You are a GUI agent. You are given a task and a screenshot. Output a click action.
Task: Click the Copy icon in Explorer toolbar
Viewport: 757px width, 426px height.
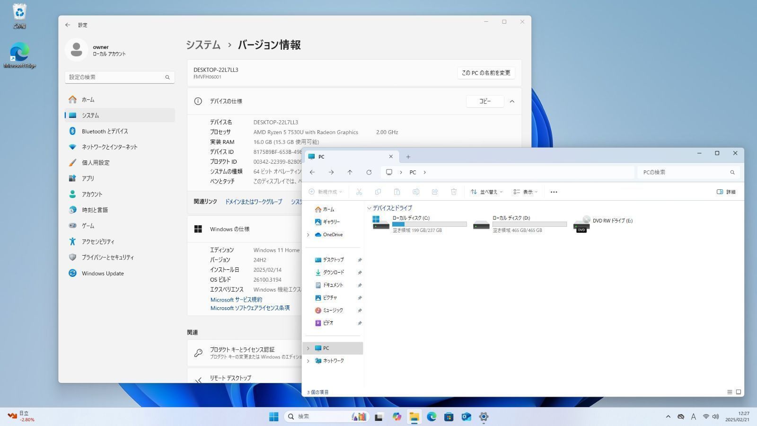pyautogui.click(x=378, y=192)
